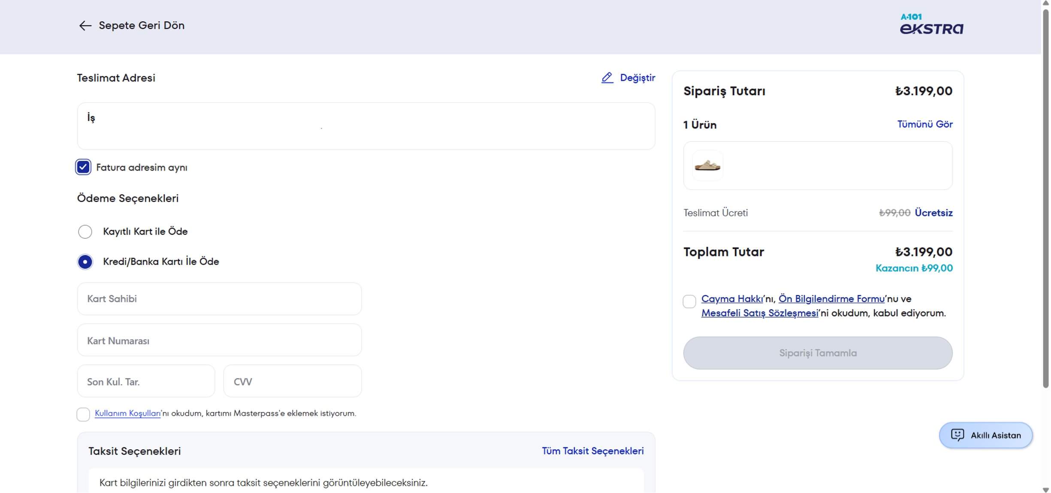This screenshot has width=1051, height=493.
Task: Open the Kullanım Koşulları link
Action: 127,413
